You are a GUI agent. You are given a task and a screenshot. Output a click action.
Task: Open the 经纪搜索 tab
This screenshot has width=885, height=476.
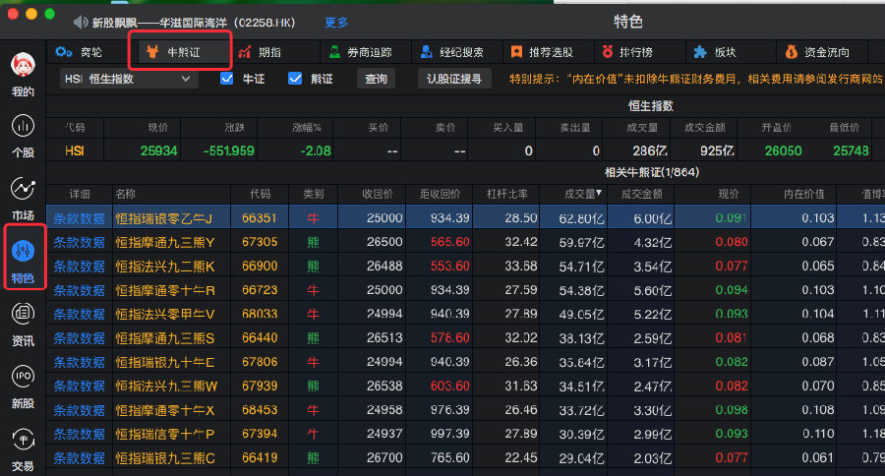click(x=452, y=52)
